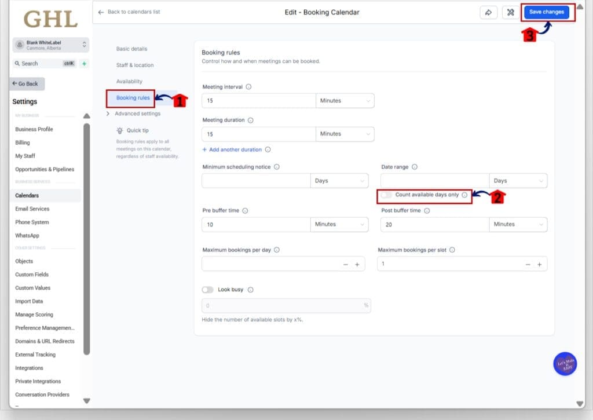Click the Meeting interval info icon
593x420 pixels.
(x=248, y=87)
